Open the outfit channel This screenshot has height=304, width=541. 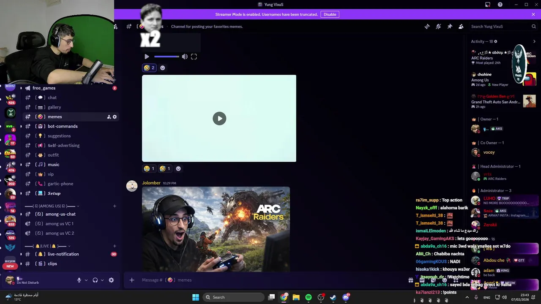(x=70, y=155)
